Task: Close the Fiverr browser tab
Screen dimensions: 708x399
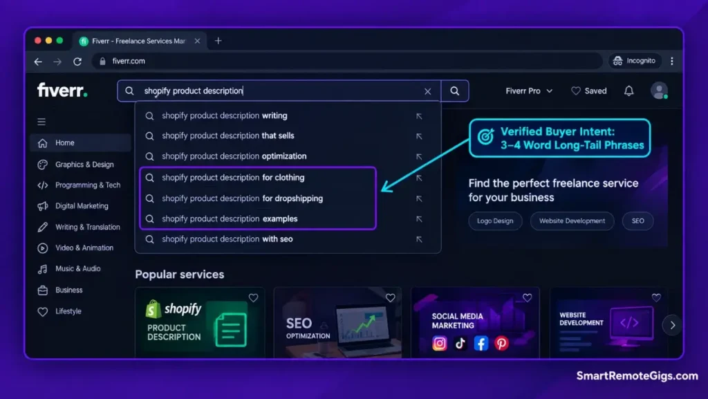Action: pos(197,41)
